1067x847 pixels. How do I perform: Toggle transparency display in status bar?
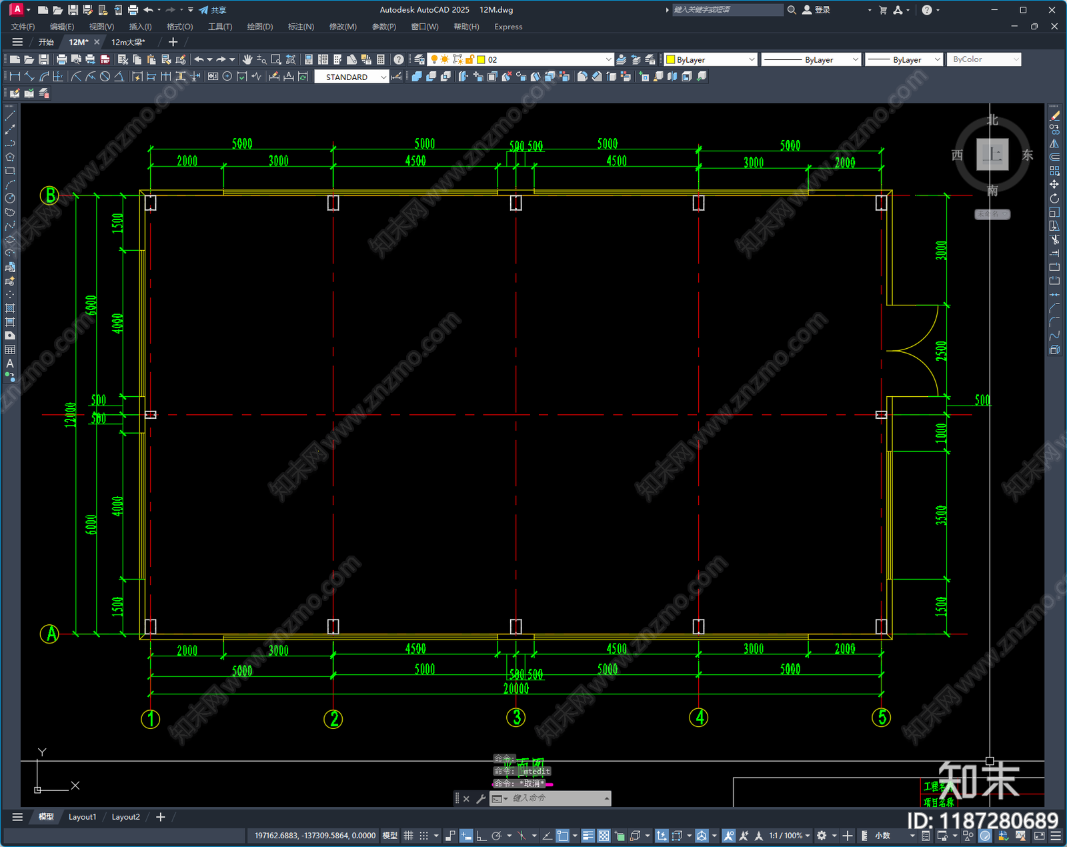point(604,836)
